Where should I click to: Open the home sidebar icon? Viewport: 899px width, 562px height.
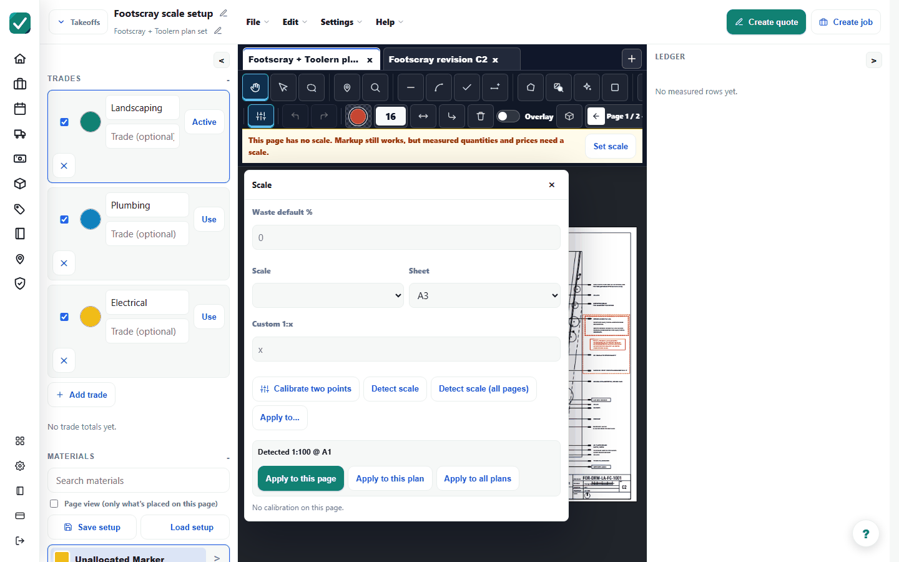pos(20,59)
